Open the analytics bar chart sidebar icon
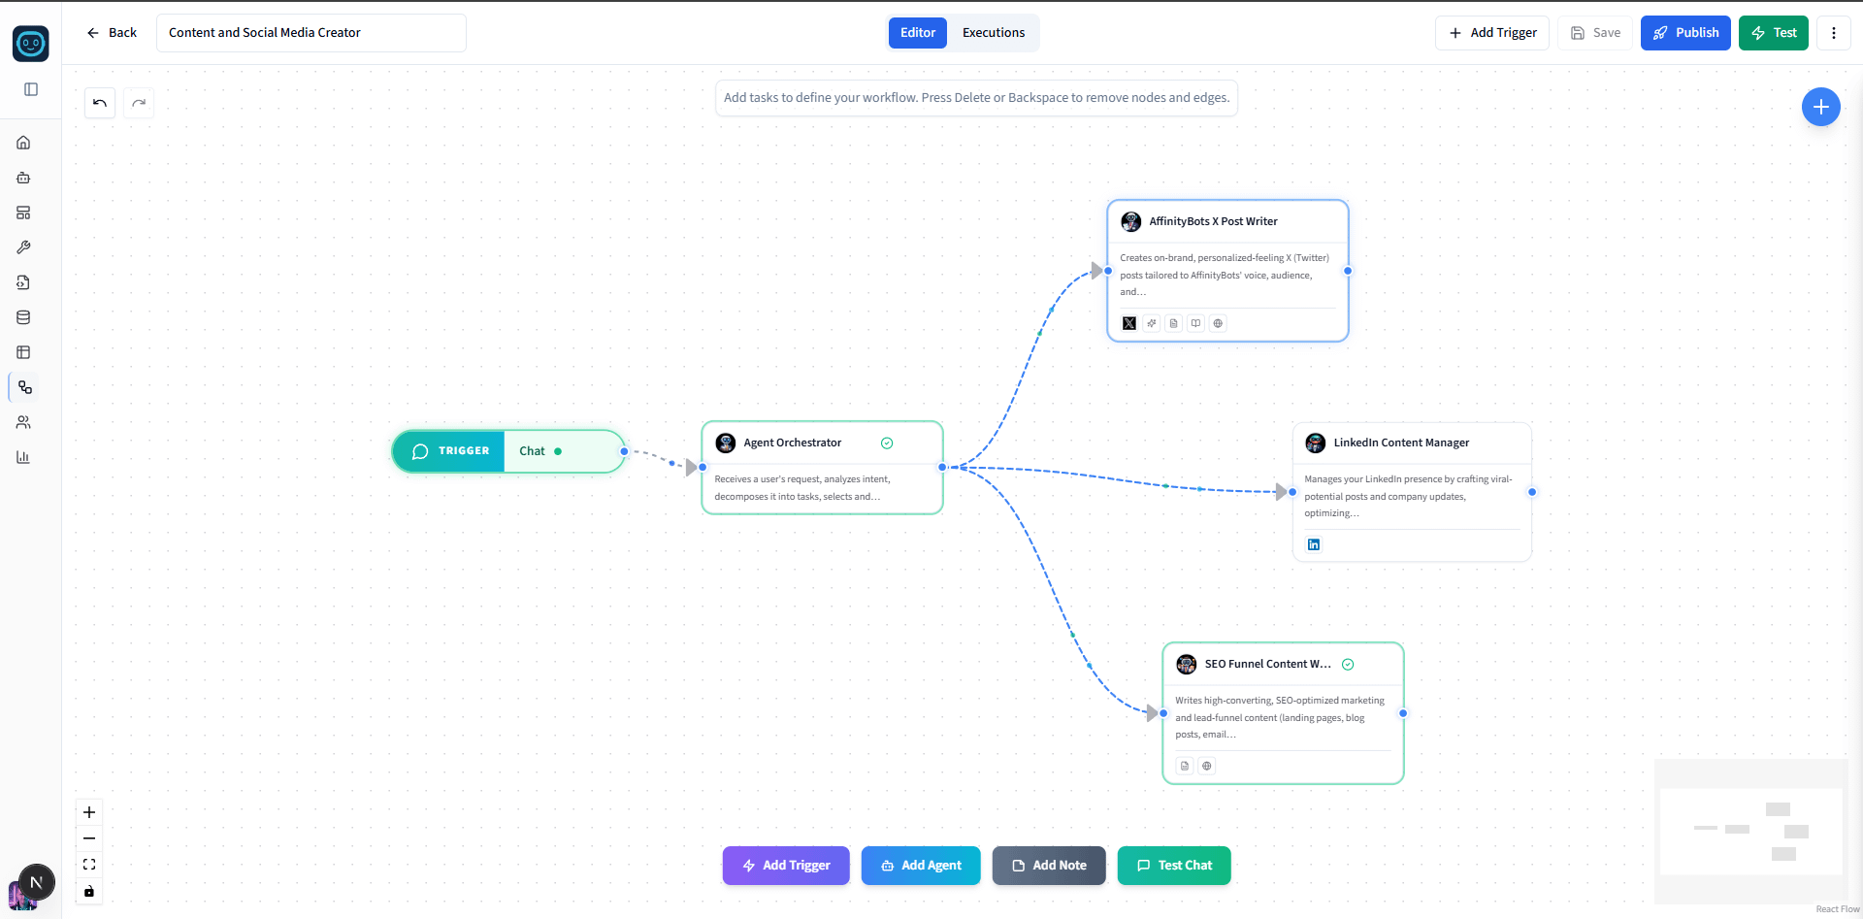The image size is (1863, 919). coord(23,457)
